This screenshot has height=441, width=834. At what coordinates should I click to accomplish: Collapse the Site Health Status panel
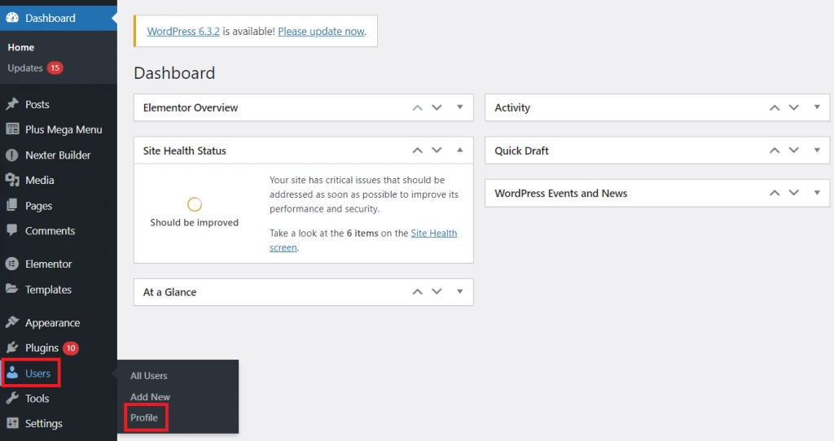[460, 151]
